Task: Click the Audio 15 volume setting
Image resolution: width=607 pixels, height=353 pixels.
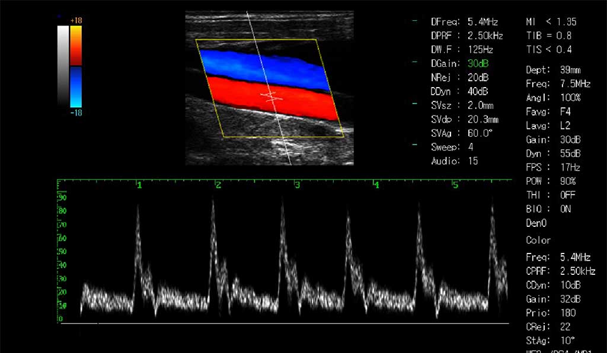Action: tap(454, 161)
